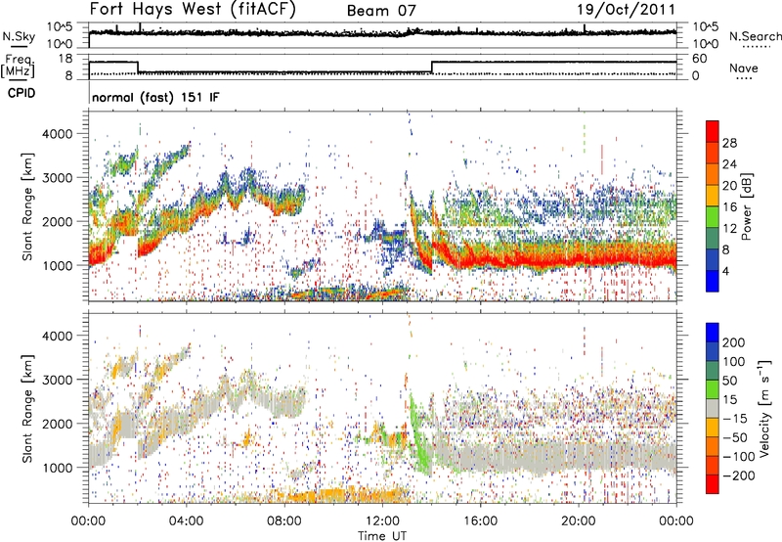
Task: Click the date '19/Oct/2011'
Action: (626, 10)
